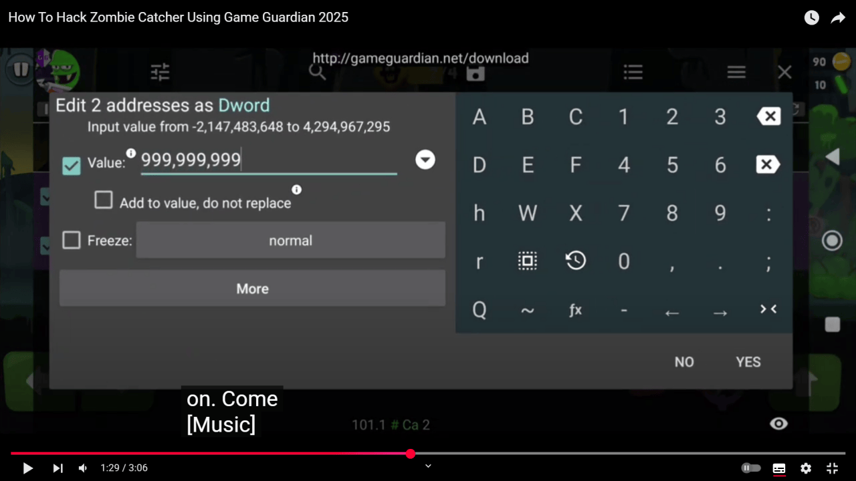This screenshot has height=481, width=856.
Task: Tap the tilde key on keypad
Action: point(528,310)
